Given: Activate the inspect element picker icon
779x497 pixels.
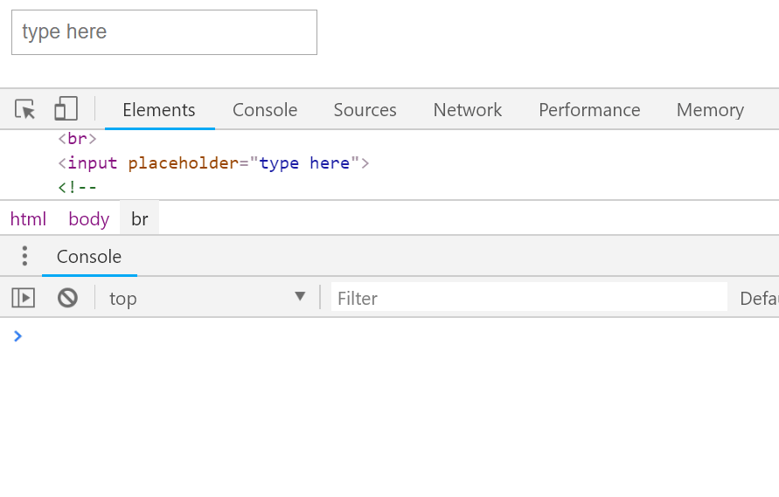Looking at the screenshot, I should click(x=25, y=109).
